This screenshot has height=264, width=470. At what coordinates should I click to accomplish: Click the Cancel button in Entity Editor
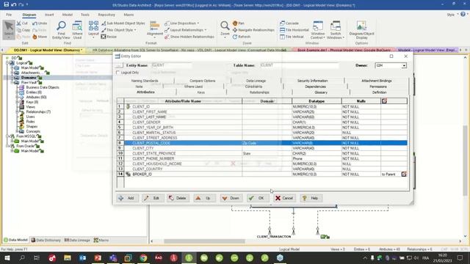[284, 198]
